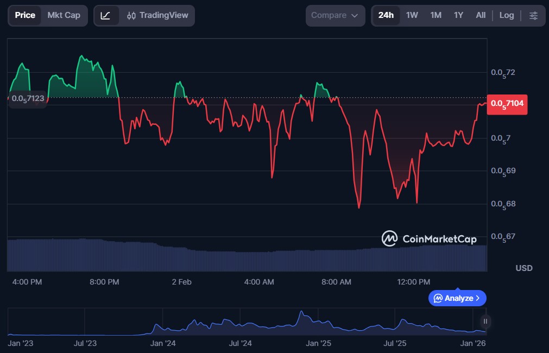Select the 1W time range tab
549x353 pixels.
[x=412, y=15]
